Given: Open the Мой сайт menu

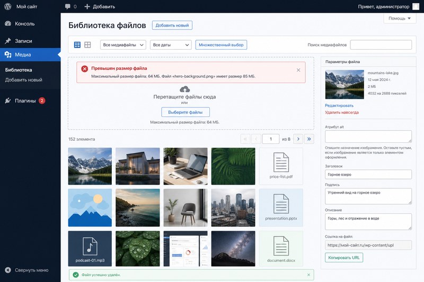Looking at the screenshot, I should [x=26, y=6].
